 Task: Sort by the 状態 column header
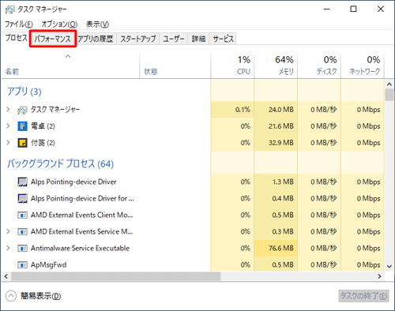tap(175, 66)
